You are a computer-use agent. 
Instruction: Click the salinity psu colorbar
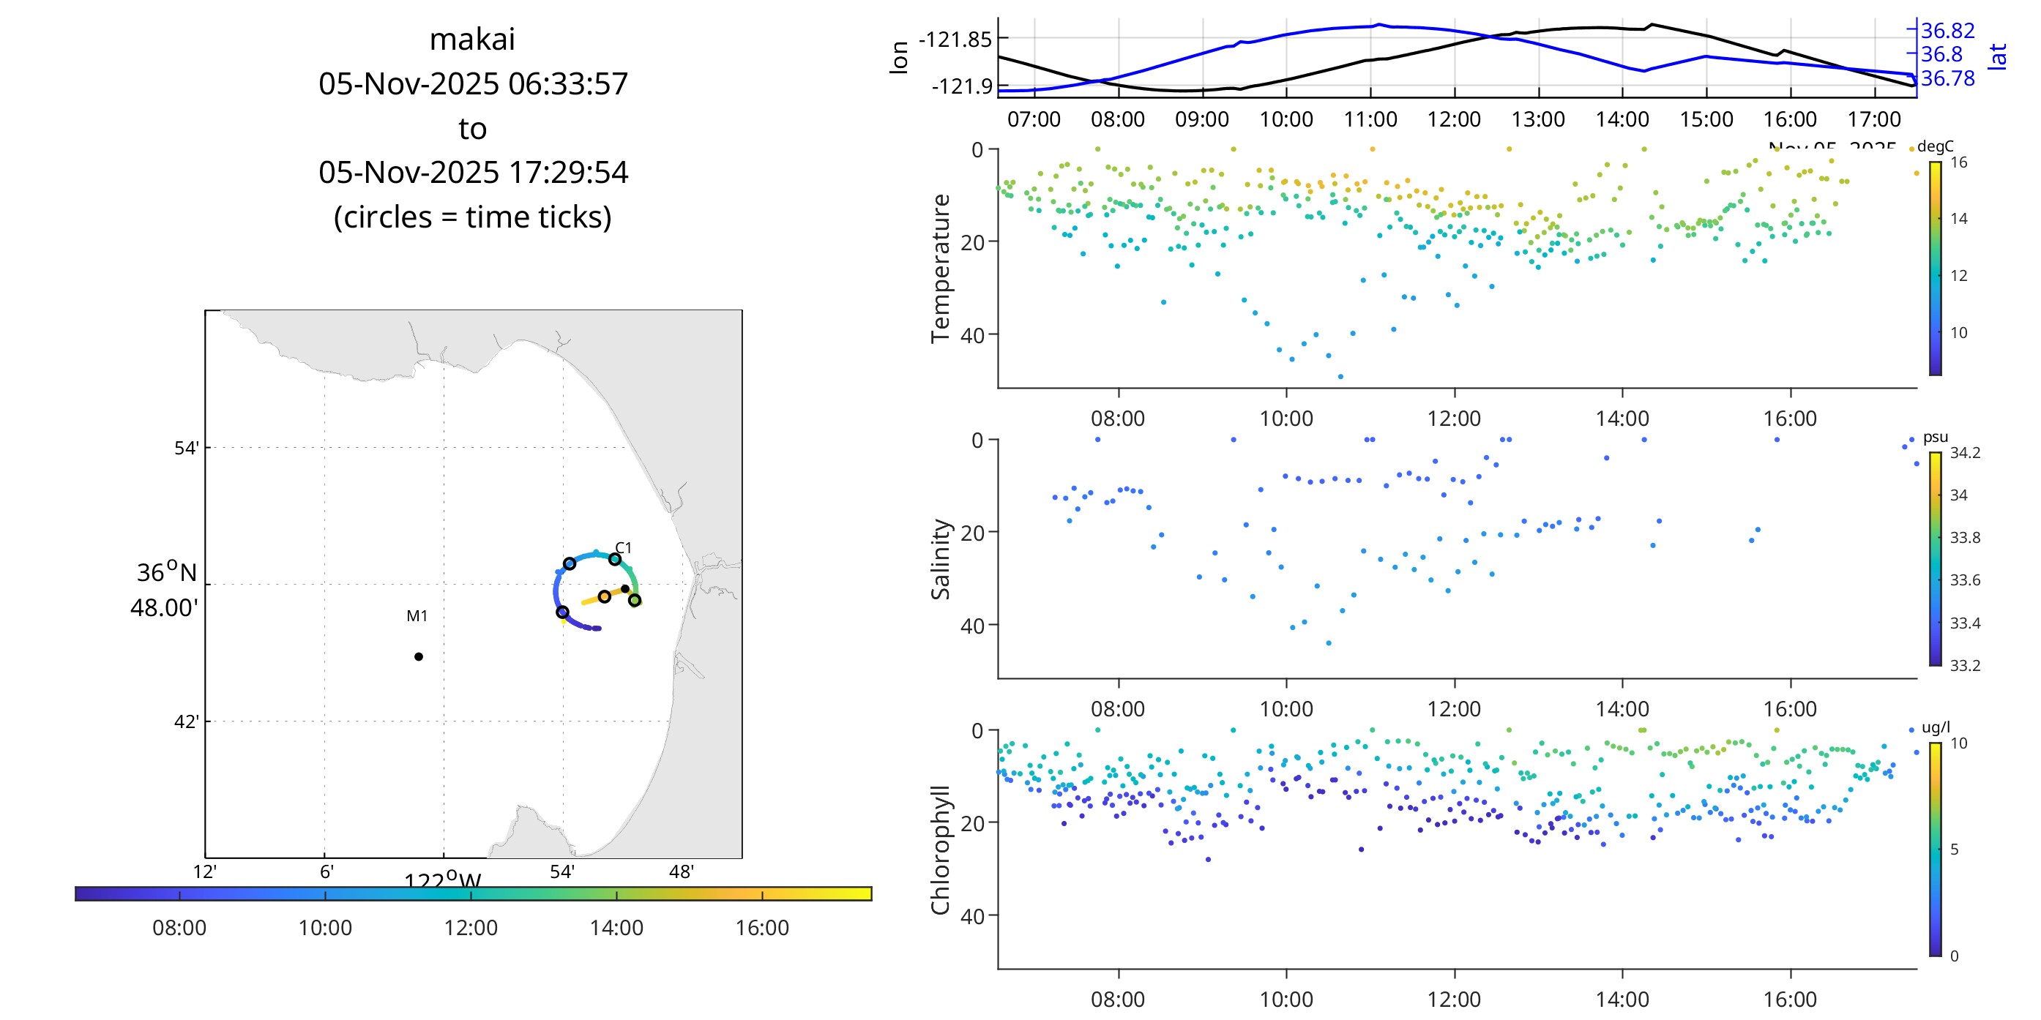pyautogui.click(x=1935, y=558)
